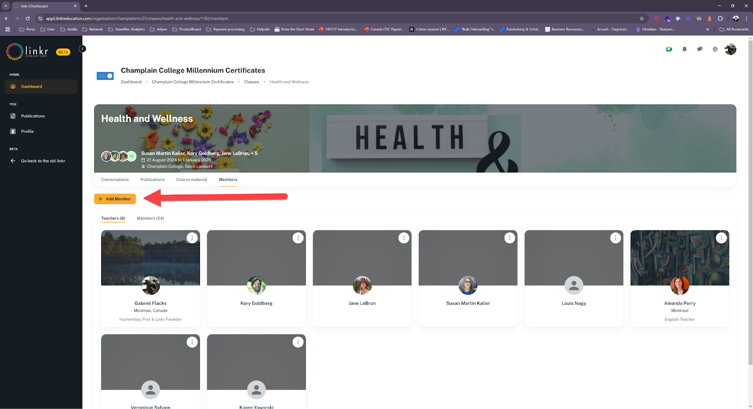Open a new browser tab
This screenshot has height=409, width=753.
point(86,6)
